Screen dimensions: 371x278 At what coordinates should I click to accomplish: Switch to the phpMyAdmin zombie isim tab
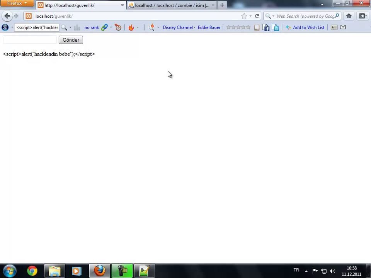(x=172, y=5)
